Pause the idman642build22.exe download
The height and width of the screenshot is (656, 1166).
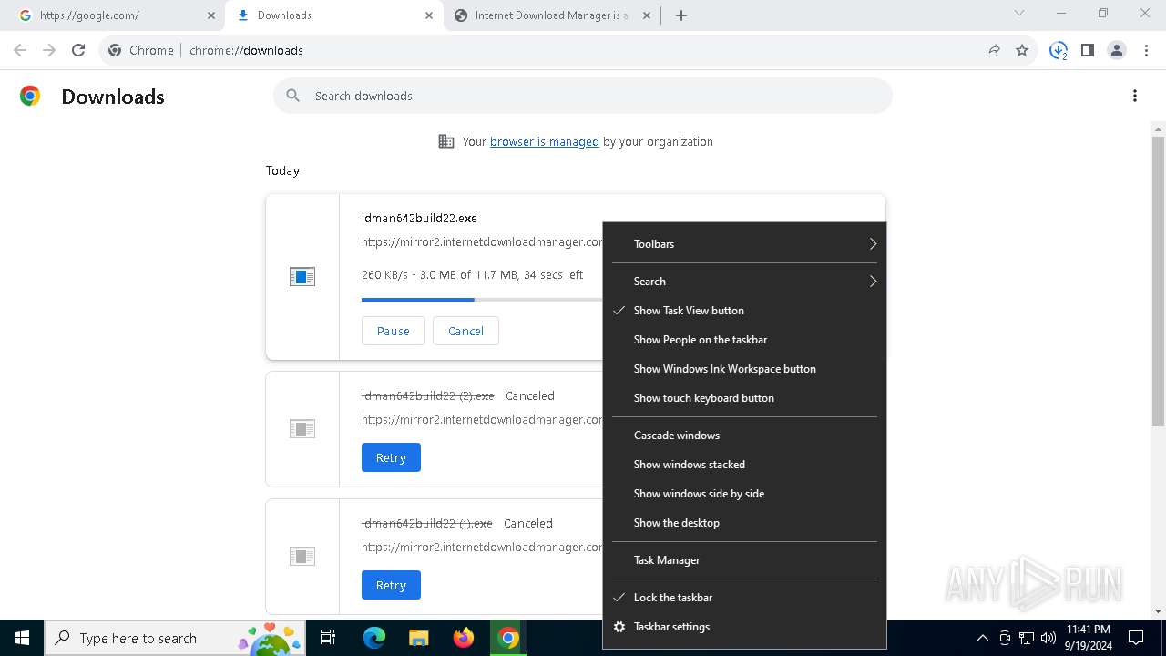click(x=394, y=331)
